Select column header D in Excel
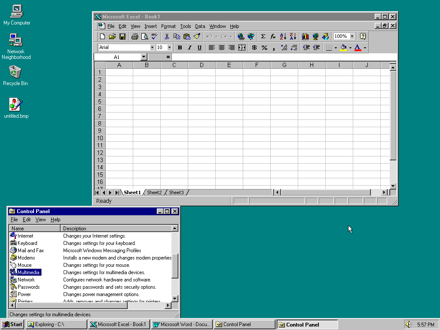This screenshot has height=330, width=440. click(202, 65)
